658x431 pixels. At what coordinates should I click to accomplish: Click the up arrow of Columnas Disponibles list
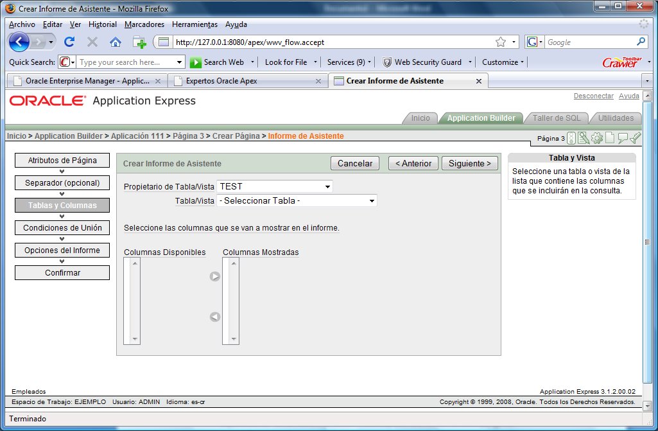[135, 263]
